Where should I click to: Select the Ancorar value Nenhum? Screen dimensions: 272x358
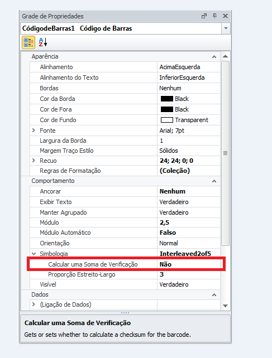tap(172, 191)
